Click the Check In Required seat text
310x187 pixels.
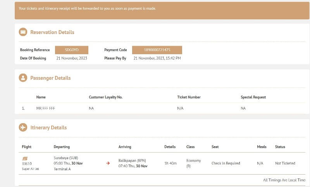coord(226,163)
